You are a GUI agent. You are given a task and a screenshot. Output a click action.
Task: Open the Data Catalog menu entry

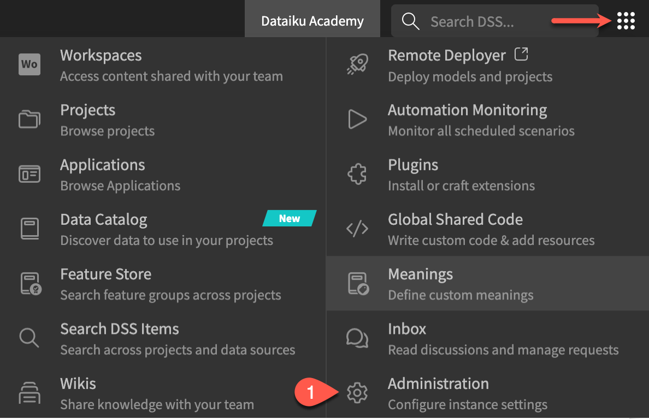[x=104, y=220]
